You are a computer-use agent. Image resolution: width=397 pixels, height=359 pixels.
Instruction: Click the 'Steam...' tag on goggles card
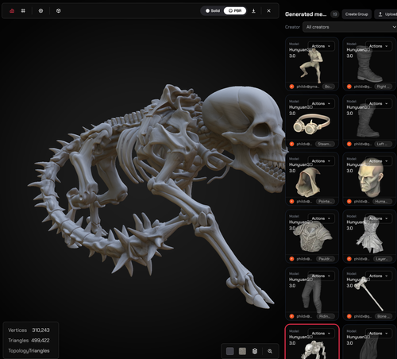pos(326,144)
